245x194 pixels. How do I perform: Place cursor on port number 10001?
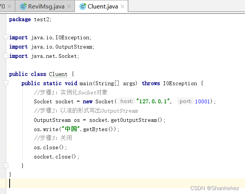tap(202, 101)
